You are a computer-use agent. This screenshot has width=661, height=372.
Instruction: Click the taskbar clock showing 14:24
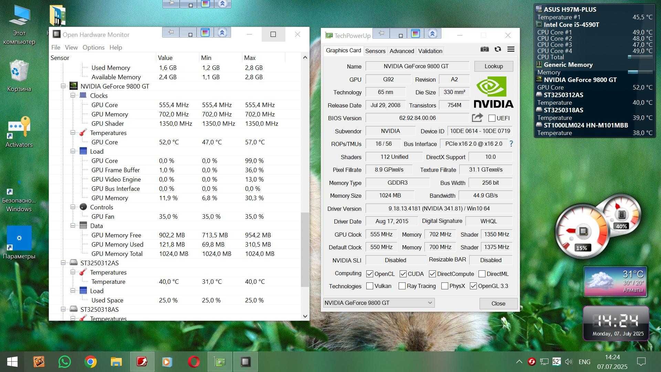point(612,362)
